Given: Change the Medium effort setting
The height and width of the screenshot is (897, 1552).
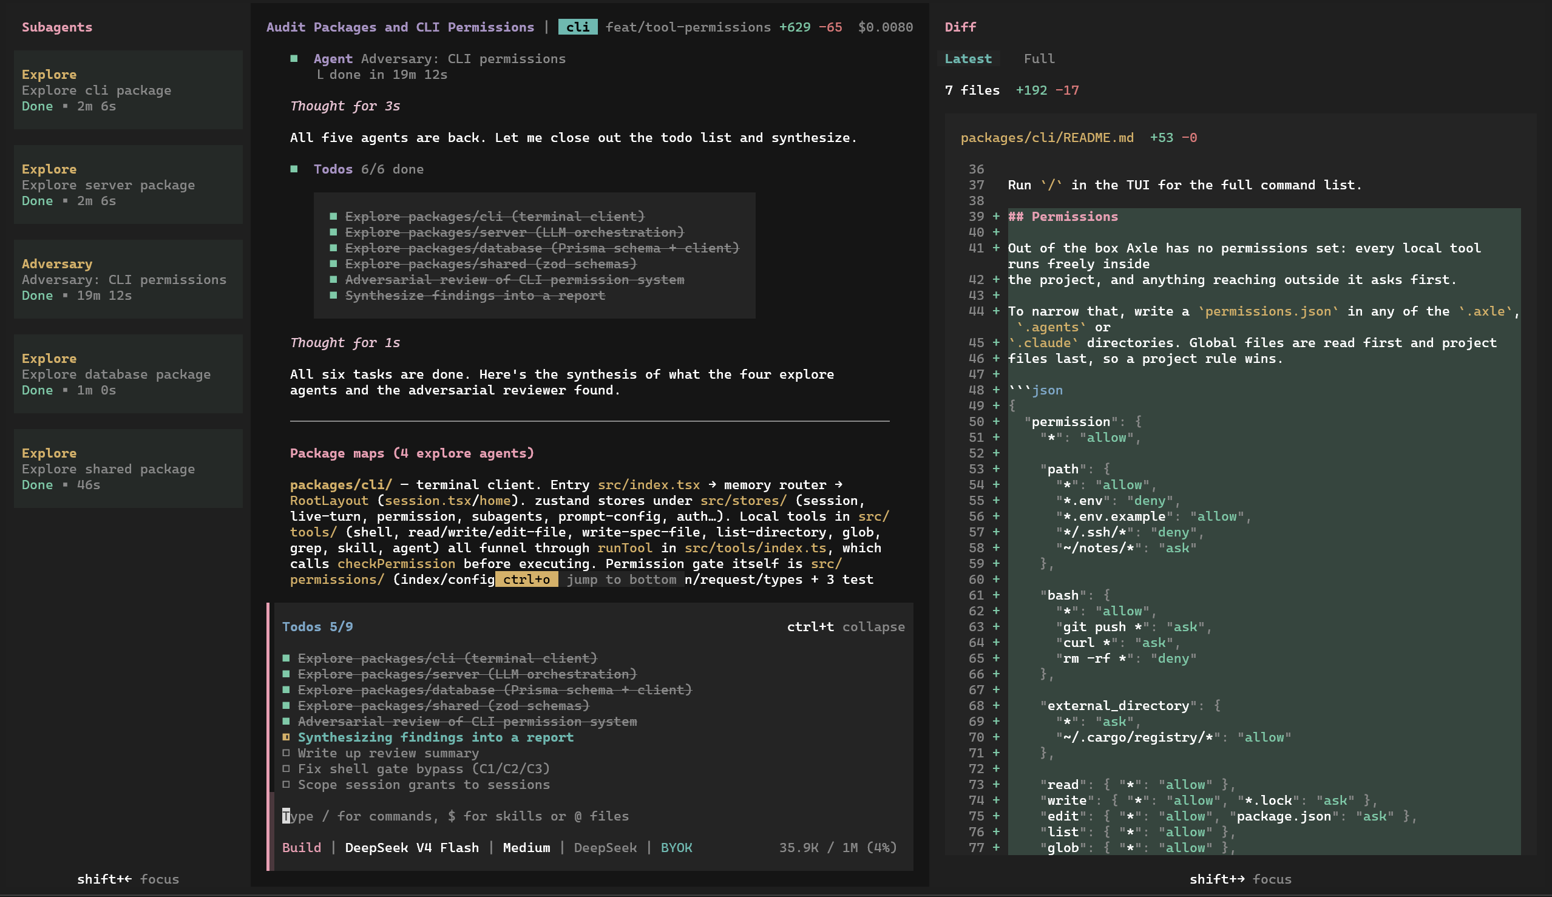Looking at the screenshot, I should tap(527, 848).
